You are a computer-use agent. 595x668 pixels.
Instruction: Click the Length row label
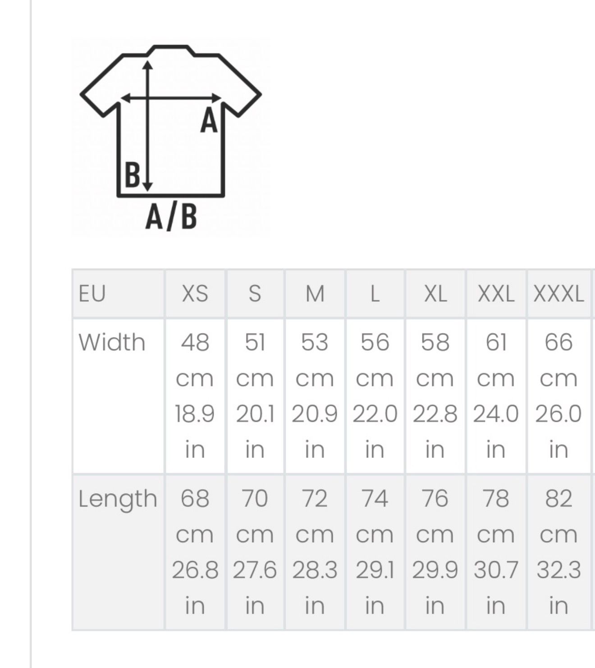(x=118, y=499)
